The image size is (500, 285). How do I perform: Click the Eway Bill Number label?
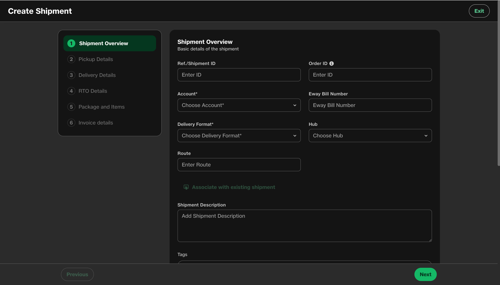pyautogui.click(x=328, y=94)
